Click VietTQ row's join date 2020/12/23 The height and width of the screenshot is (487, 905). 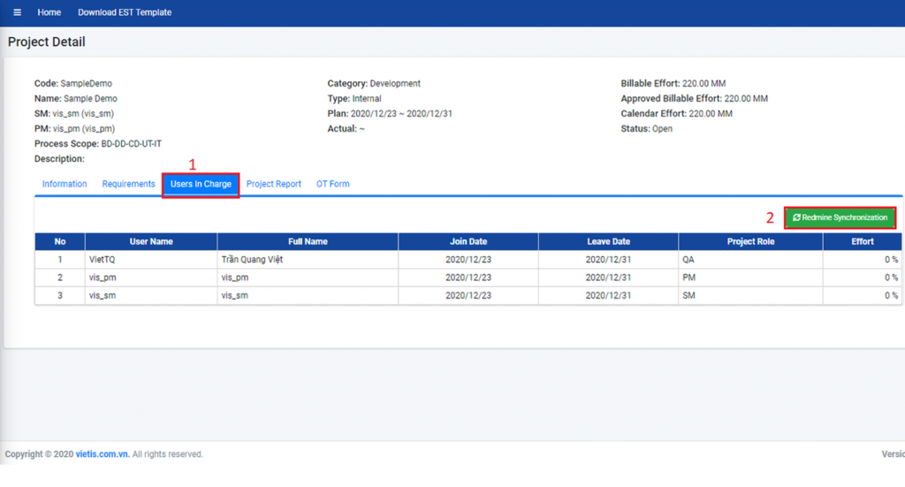pos(468,260)
